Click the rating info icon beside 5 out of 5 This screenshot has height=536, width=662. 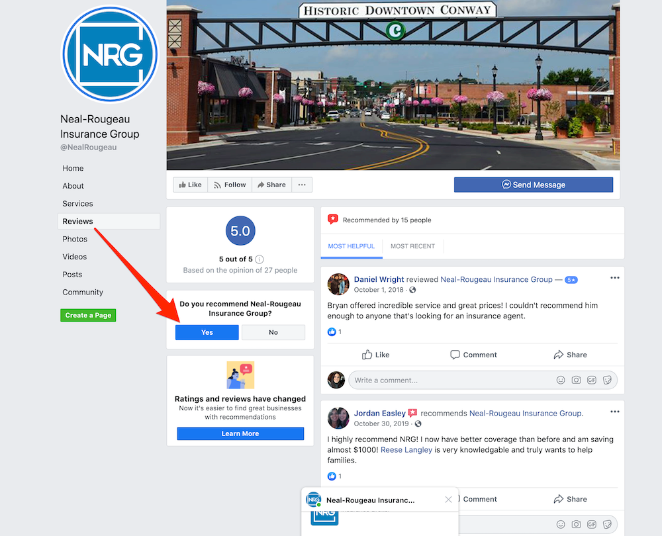pyautogui.click(x=260, y=259)
